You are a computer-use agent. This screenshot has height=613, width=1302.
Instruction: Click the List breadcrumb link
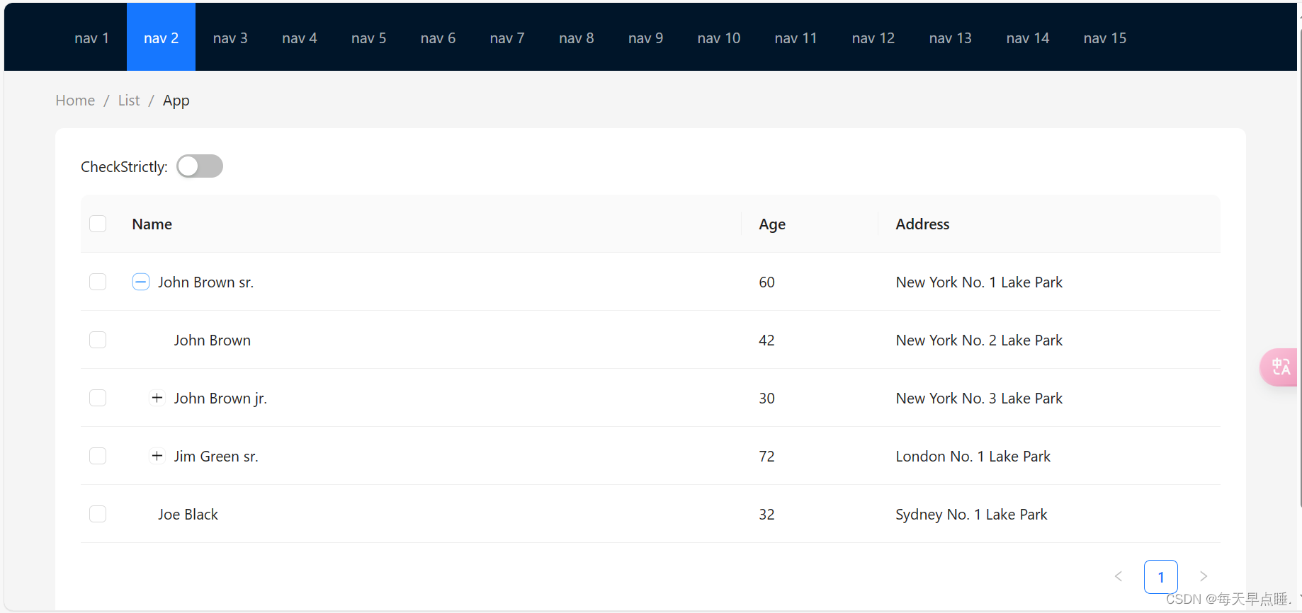129,101
